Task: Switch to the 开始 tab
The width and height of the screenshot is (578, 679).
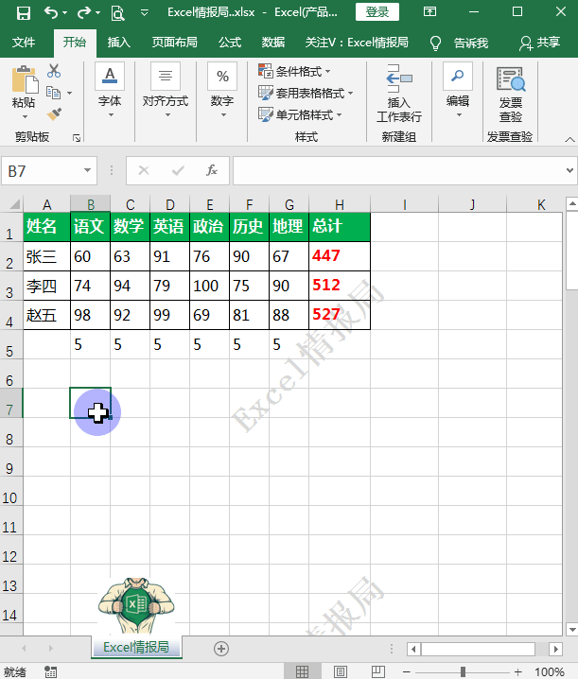Action: coord(75,43)
